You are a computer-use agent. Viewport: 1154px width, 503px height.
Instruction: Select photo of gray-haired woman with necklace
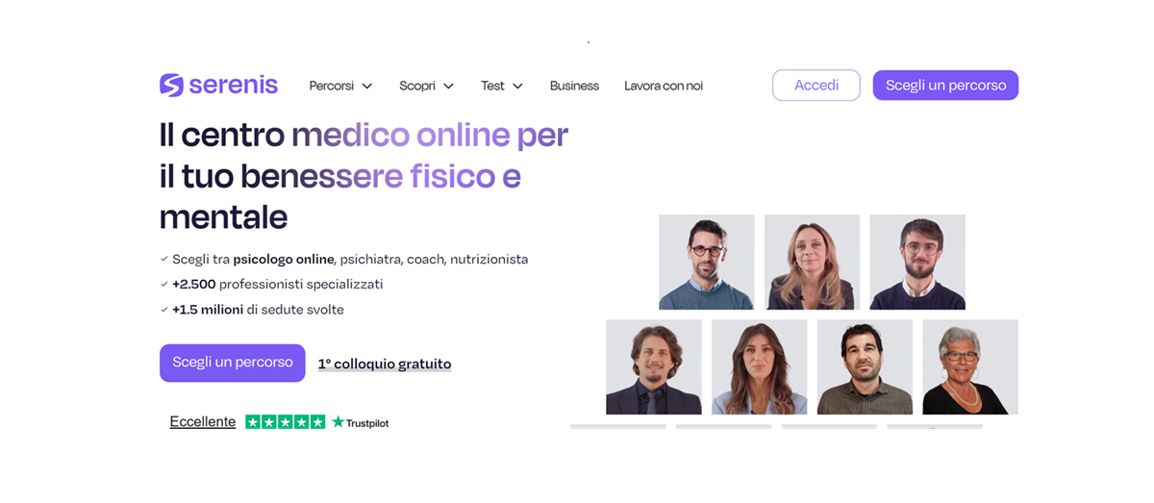click(x=970, y=367)
